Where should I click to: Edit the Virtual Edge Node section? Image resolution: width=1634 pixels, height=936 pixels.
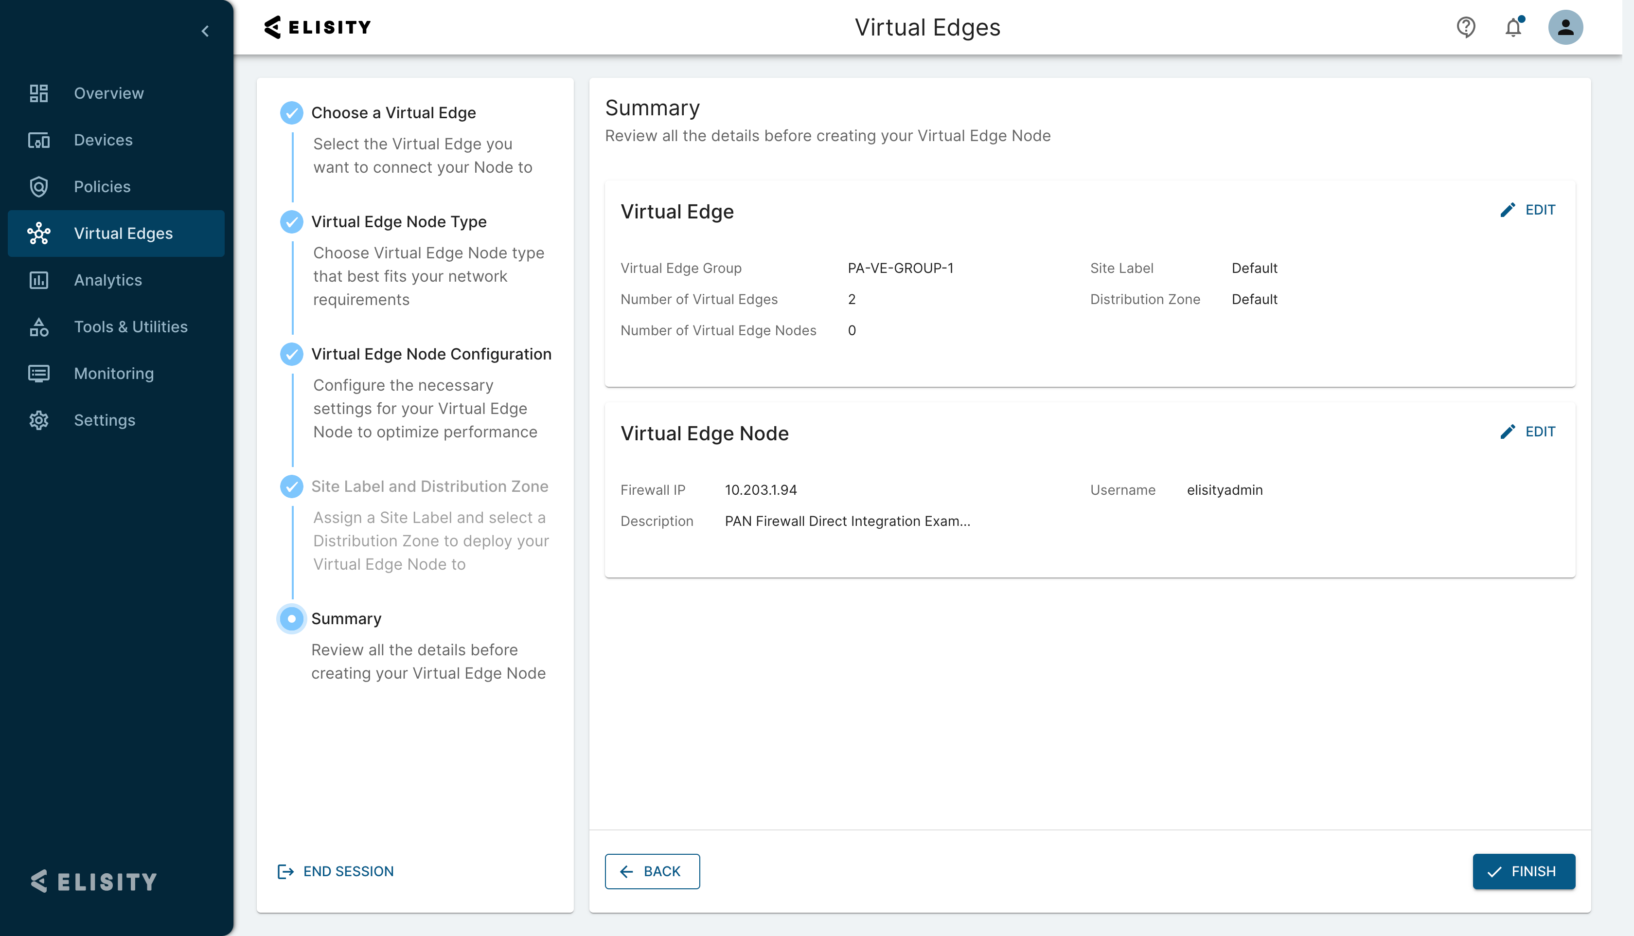click(1527, 432)
